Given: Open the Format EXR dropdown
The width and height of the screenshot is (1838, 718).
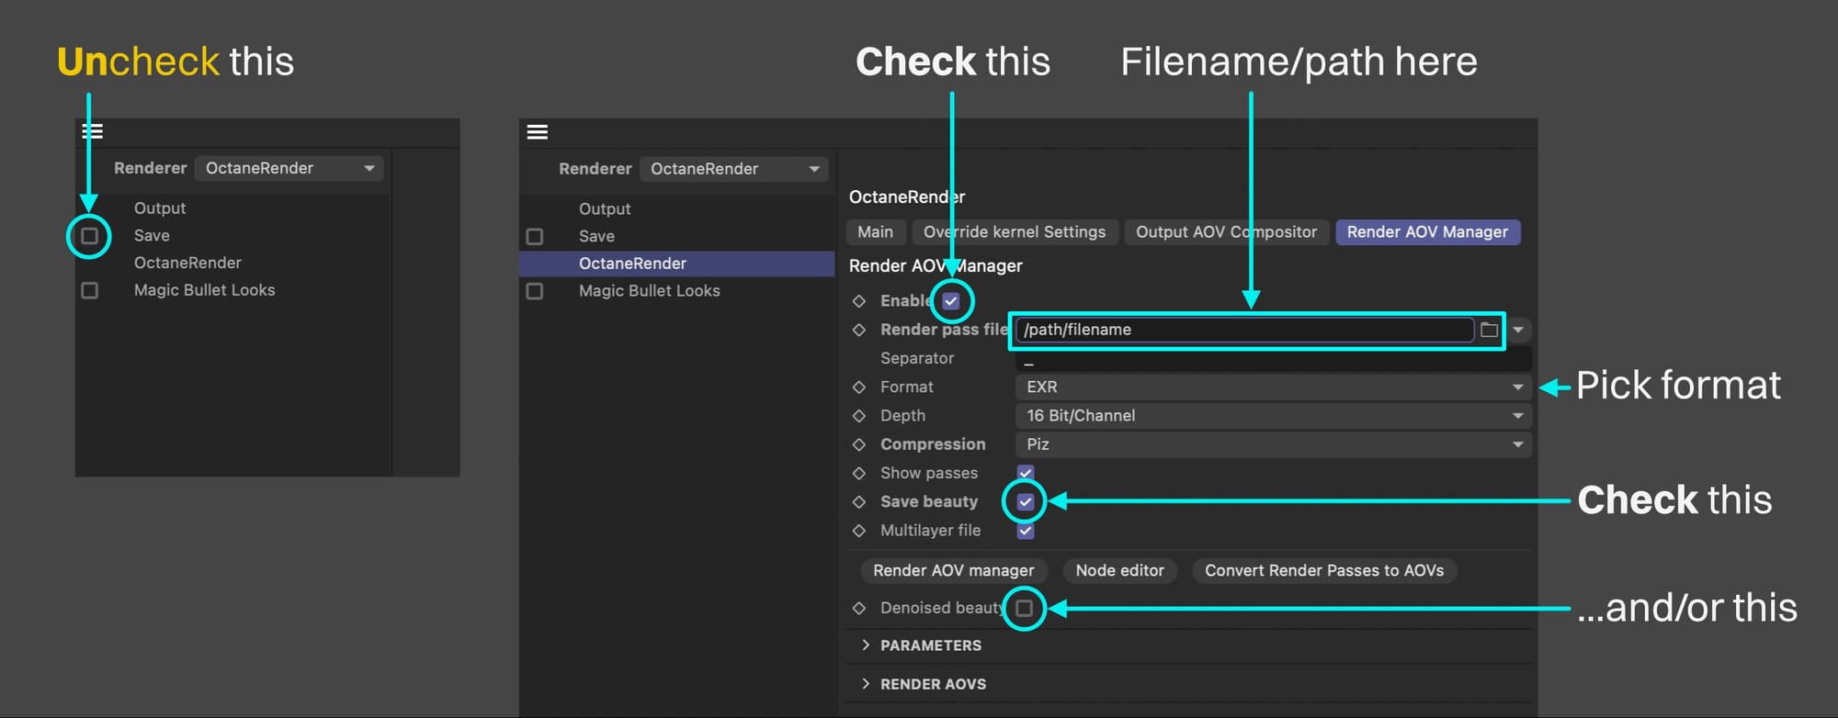Looking at the screenshot, I should click(x=1273, y=387).
